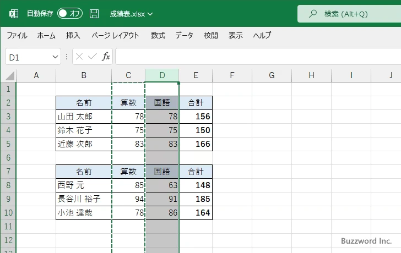Open the ヘルプ ribbon tab
Viewport: 401px width, 253px height.
pyautogui.click(x=262, y=35)
